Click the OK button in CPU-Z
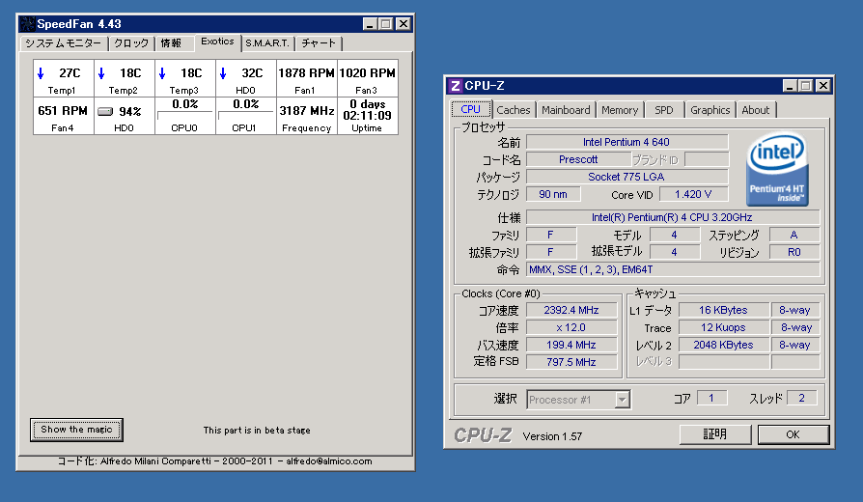 click(793, 434)
